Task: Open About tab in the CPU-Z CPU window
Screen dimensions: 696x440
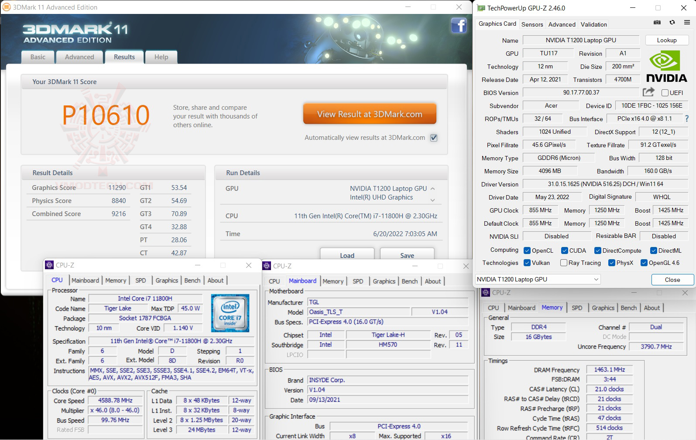Action: tap(216, 281)
